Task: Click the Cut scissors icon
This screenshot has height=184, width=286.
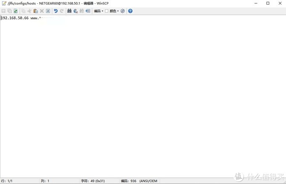Action: [29, 11]
